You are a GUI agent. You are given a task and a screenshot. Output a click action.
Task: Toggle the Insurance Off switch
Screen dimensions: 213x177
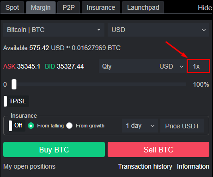click(17, 126)
